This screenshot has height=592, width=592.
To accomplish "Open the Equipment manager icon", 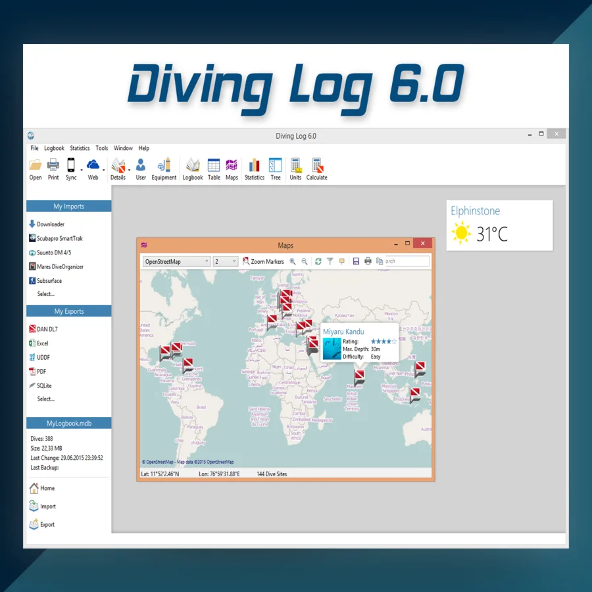I will [x=164, y=166].
